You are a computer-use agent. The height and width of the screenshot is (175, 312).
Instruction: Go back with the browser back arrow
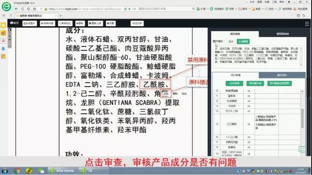pyautogui.click(x=17, y=9)
